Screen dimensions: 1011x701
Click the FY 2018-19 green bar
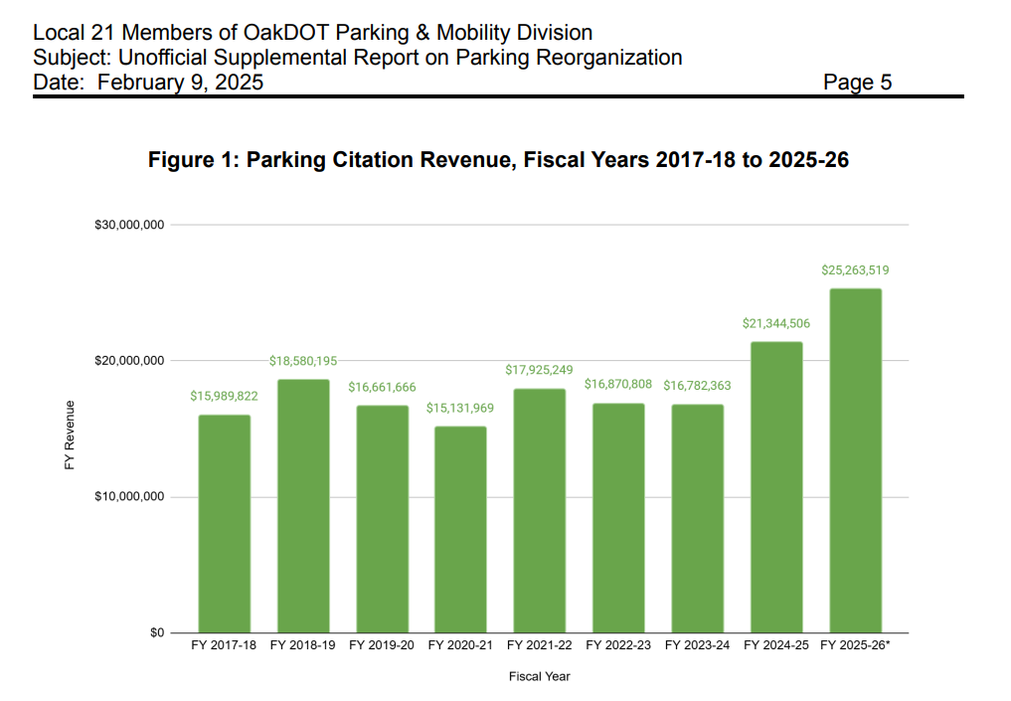(303, 505)
